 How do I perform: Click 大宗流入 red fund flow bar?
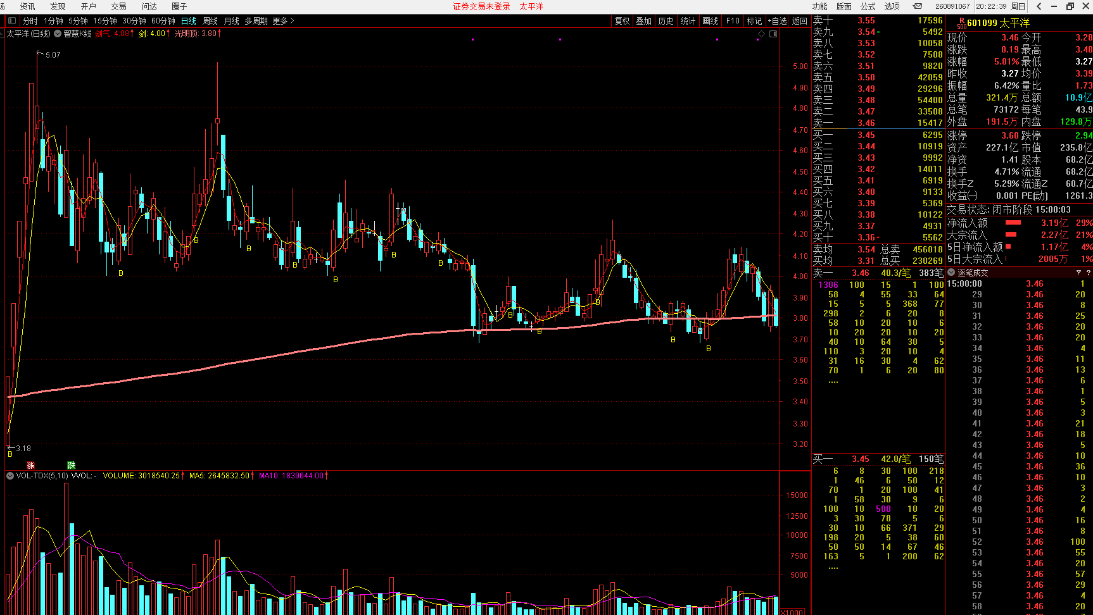coord(1011,235)
